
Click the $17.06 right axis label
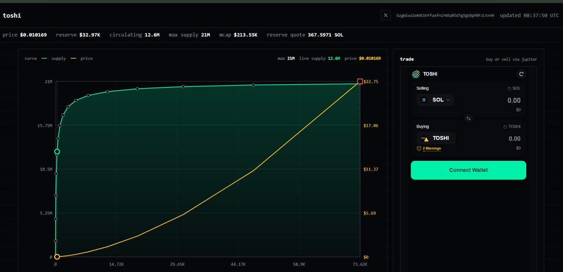pos(371,125)
